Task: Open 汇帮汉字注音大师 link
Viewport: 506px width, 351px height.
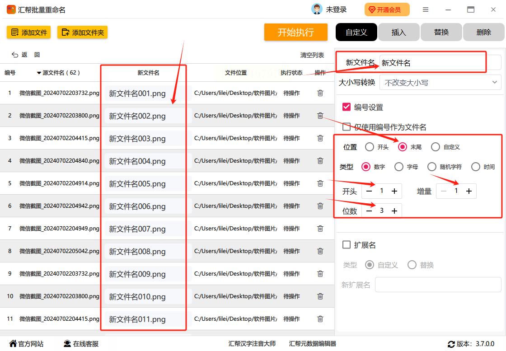Action: 252,344
